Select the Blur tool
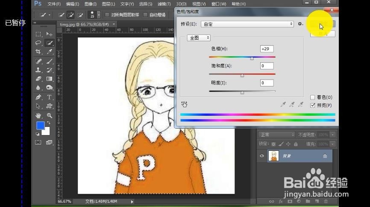 38,87
